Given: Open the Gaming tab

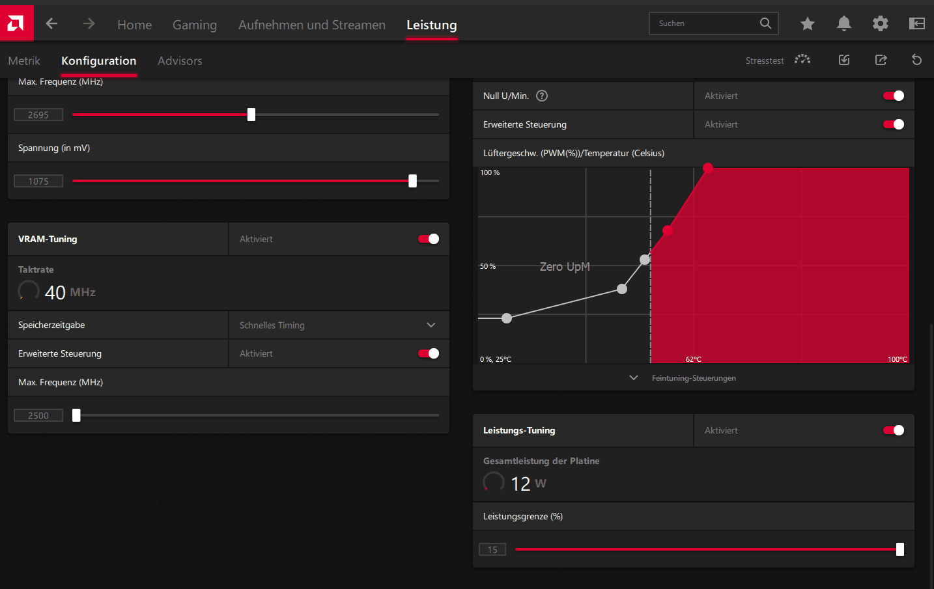Looking at the screenshot, I should (x=195, y=25).
